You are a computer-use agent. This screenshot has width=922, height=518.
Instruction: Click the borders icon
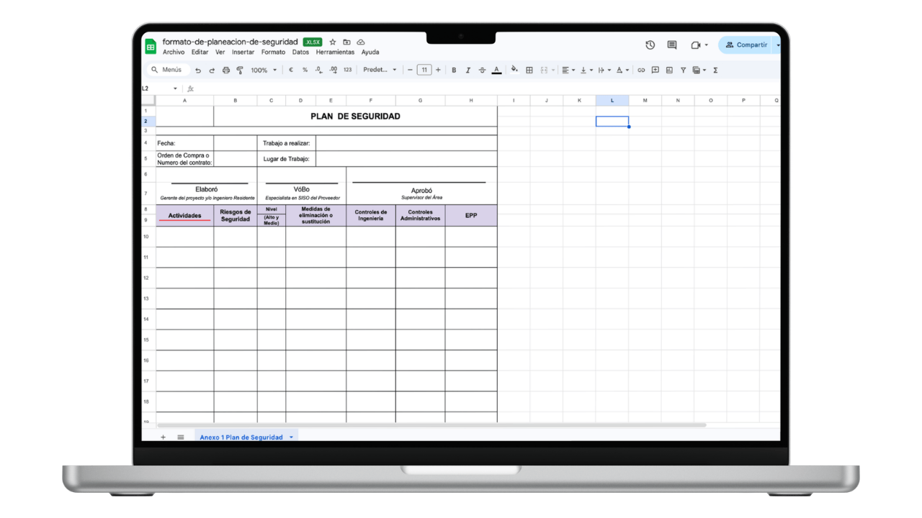point(529,71)
